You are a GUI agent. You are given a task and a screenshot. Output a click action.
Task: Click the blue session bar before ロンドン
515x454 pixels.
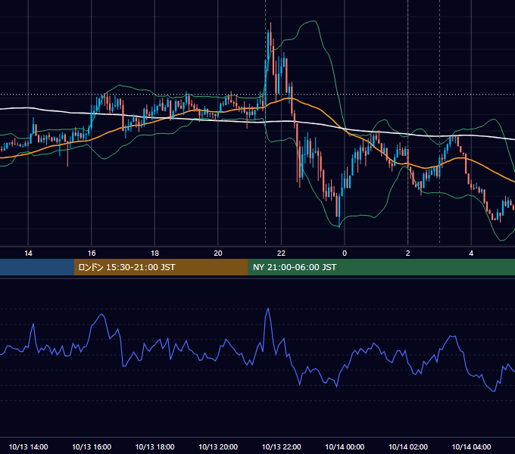pyautogui.click(x=37, y=267)
